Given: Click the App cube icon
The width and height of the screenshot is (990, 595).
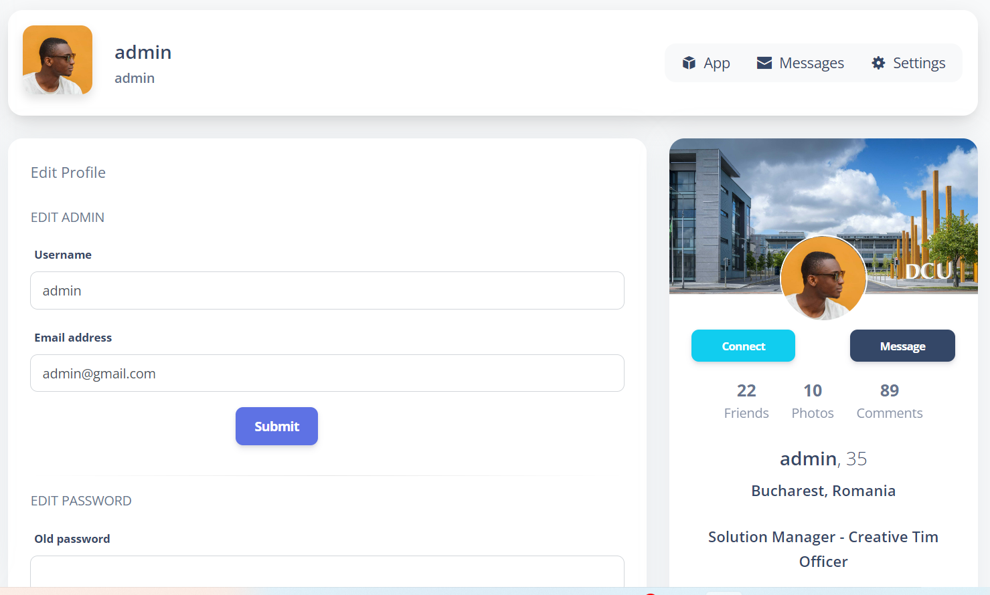Looking at the screenshot, I should (689, 62).
